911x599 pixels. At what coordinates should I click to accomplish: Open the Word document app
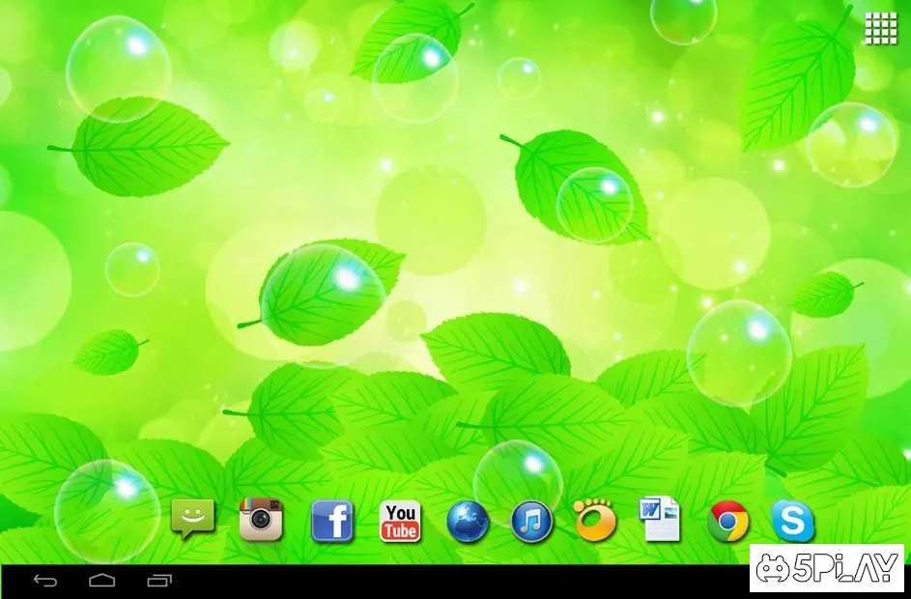click(x=661, y=520)
